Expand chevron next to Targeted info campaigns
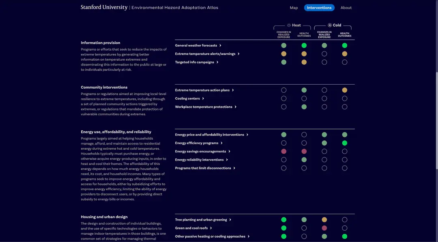Viewport: 438px width, 242px height. pyautogui.click(x=217, y=62)
